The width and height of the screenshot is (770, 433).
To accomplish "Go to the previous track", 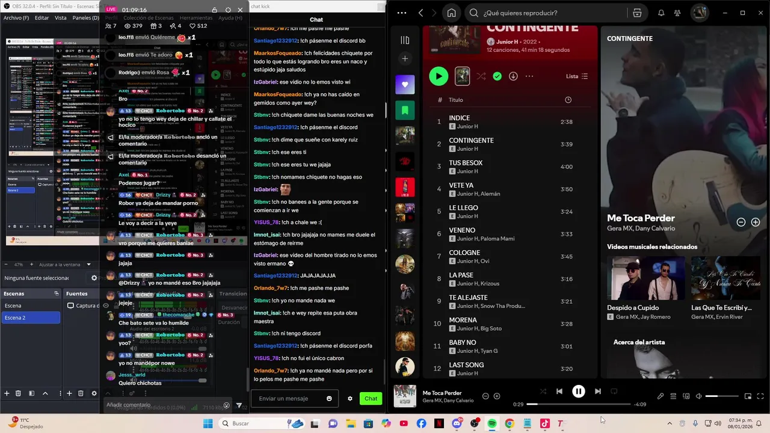I will coord(559,392).
